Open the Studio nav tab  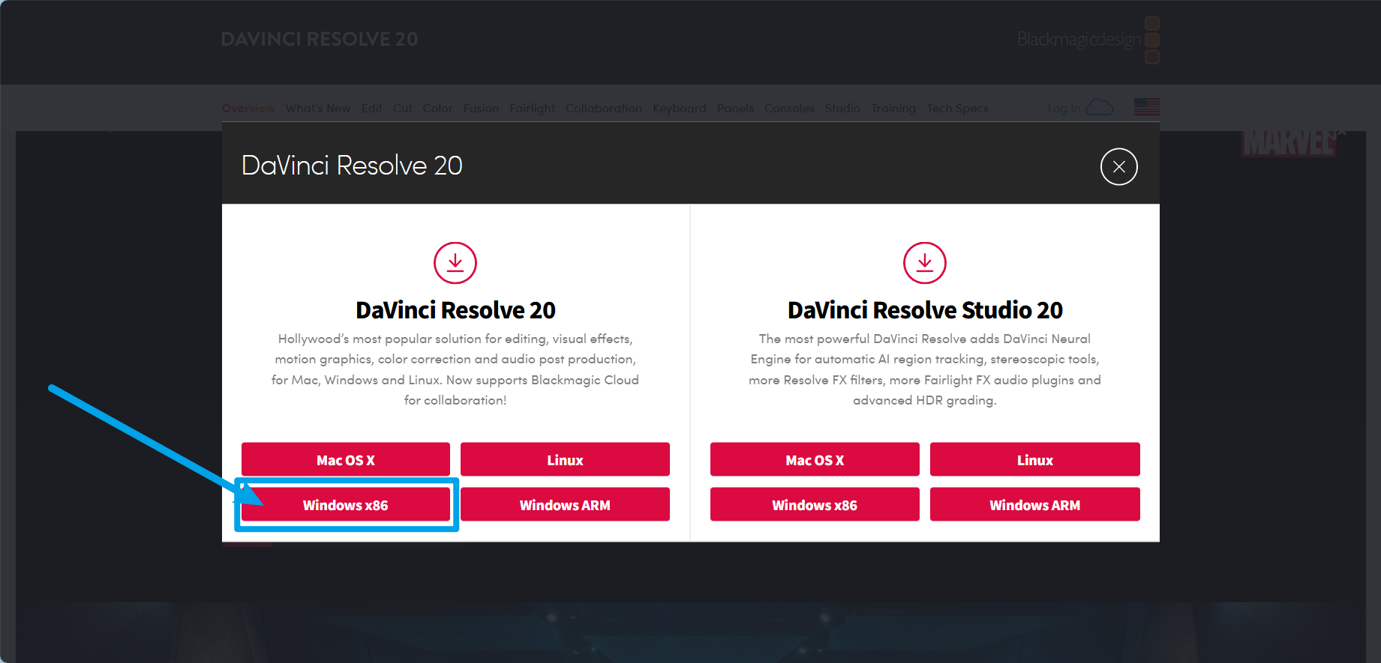pos(842,109)
